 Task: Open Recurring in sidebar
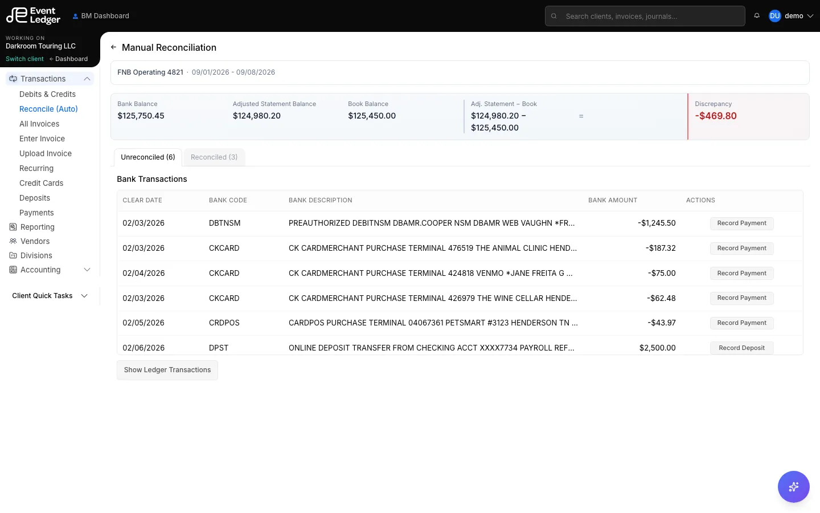[x=36, y=168]
